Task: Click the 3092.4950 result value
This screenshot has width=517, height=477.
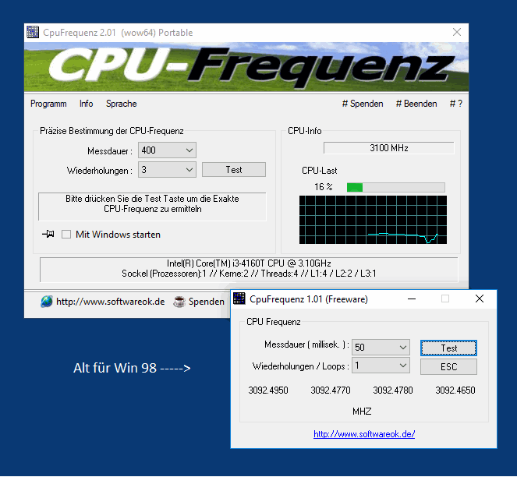Action: pyautogui.click(x=268, y=390)
